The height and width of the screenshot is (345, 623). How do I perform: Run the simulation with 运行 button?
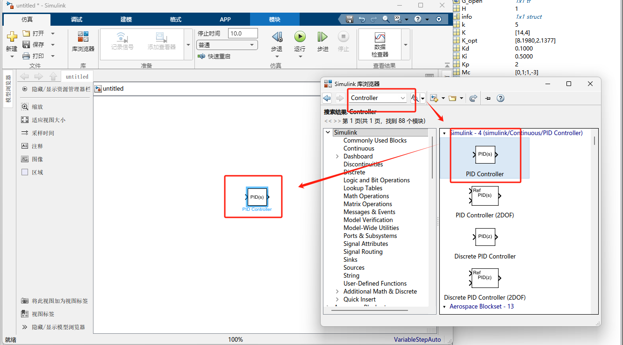(300, 36)
